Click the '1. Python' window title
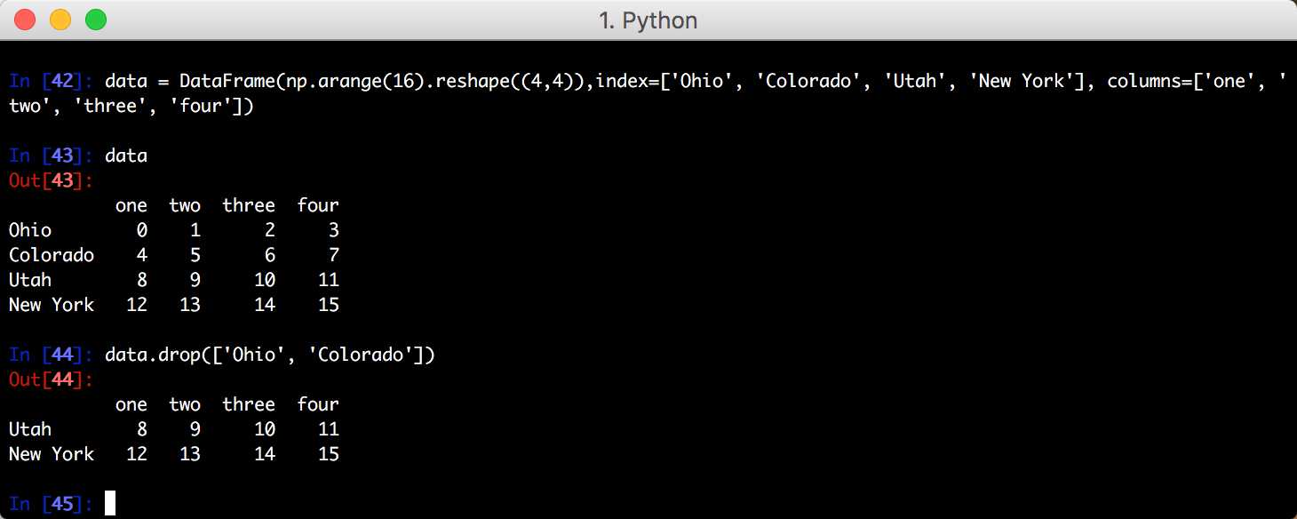The width and height of the screenshot is (1297, 519). 648,20
